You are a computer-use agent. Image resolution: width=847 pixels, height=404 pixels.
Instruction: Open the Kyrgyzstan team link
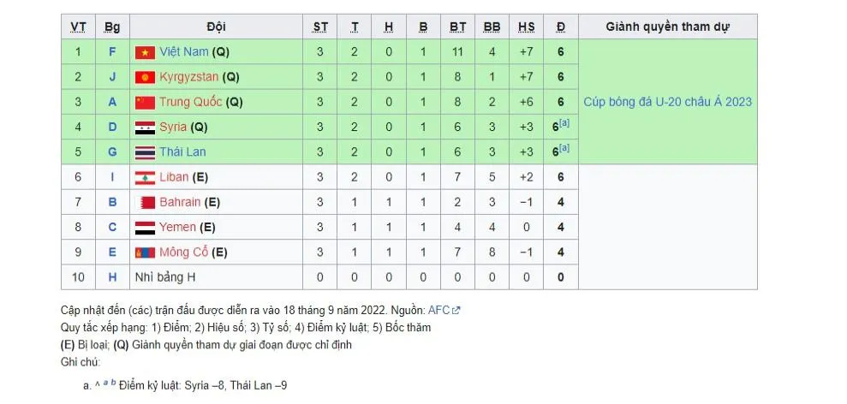pyautogui.click(x=188, y=77)
